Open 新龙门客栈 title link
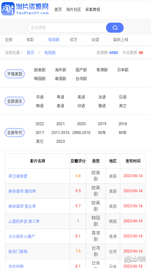151x268 pixels. 18,251
